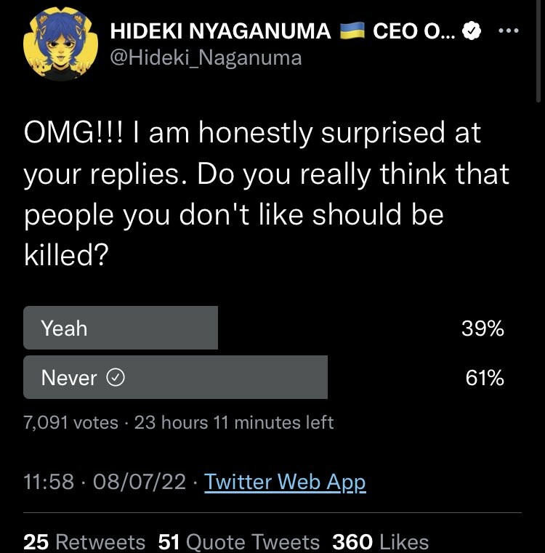545x553 pixels.
Task: Click the "23 hours 11 minutes left" text
Action: [234, 423]
